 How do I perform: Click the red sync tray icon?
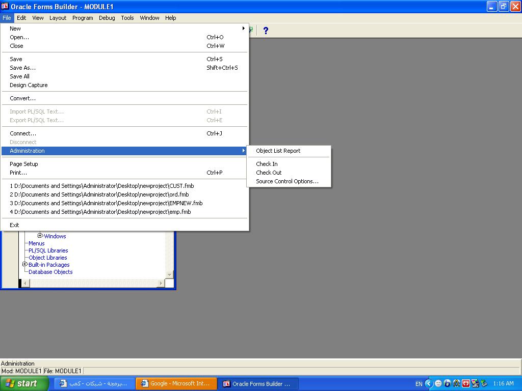pos(466,384)
